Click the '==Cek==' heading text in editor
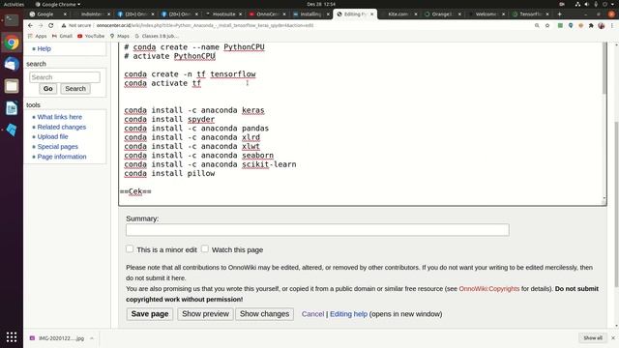The height and width of the screenshot is (348, 619). tap(135, 191)
